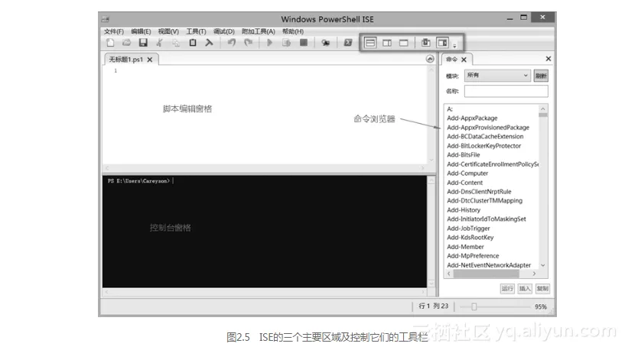Show the script pane on top
Image resolution: width=625 pixels, height=350 pixels.
point(370,43)
